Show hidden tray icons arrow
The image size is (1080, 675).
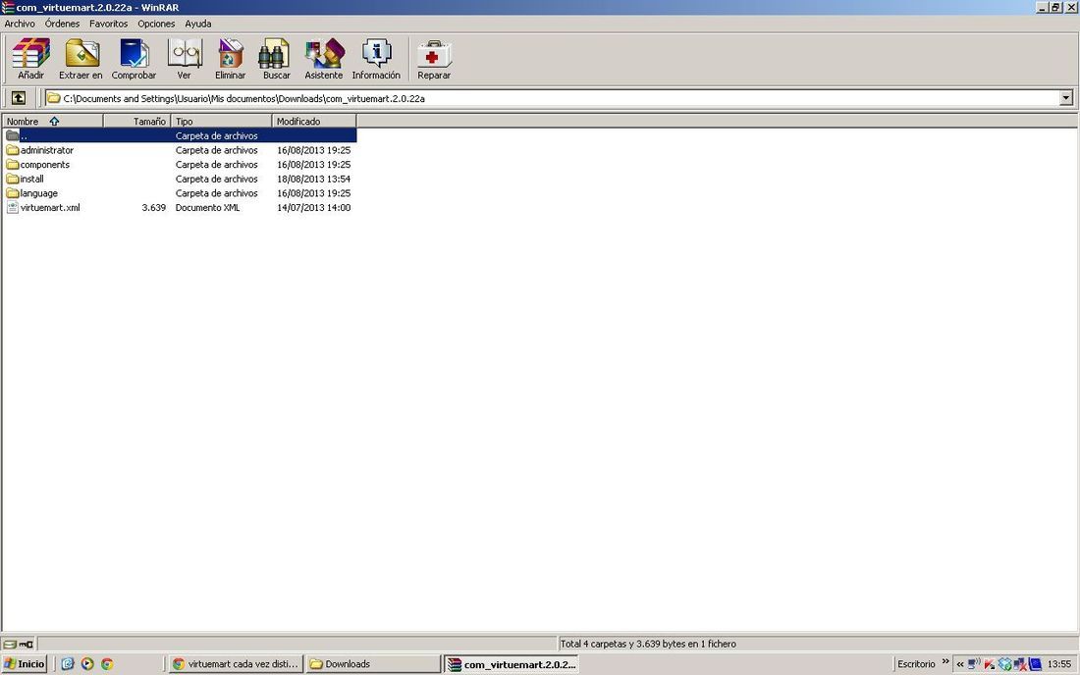960,664
